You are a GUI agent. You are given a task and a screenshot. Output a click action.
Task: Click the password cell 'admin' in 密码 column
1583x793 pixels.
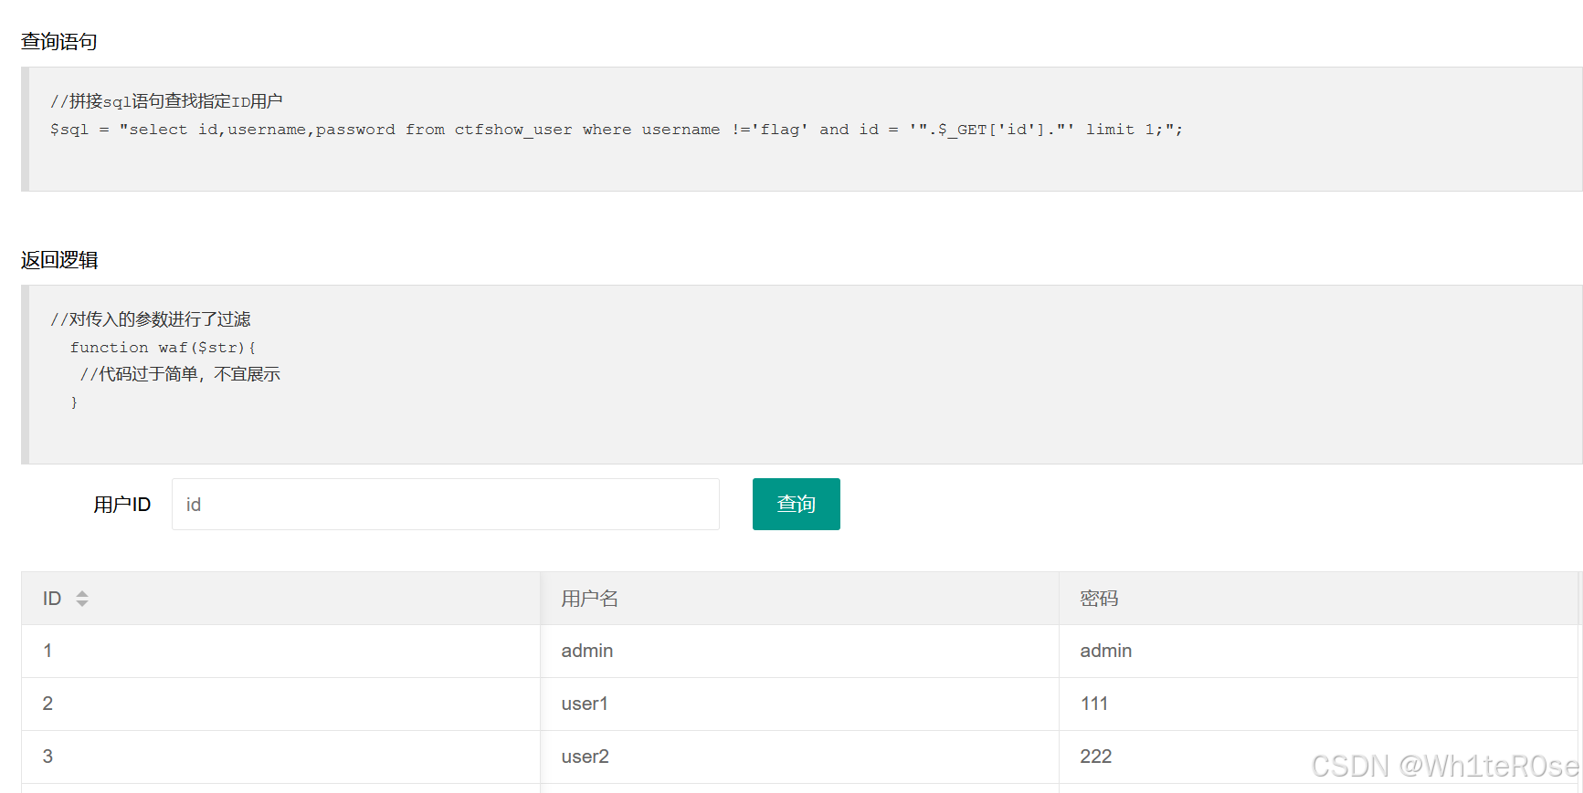point(1319,651)
